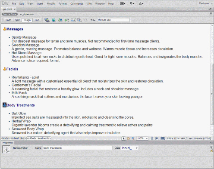Open the File Management arrows icon
Screen dimensions: 214x169
point(60,20)
